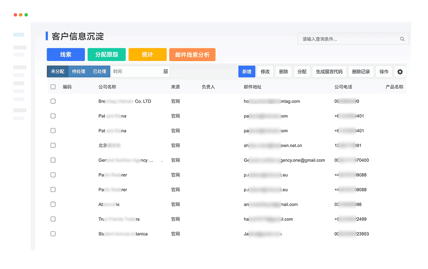Click the green 分配跟踪 button
The image size is (428, 269).
[107, 55]
